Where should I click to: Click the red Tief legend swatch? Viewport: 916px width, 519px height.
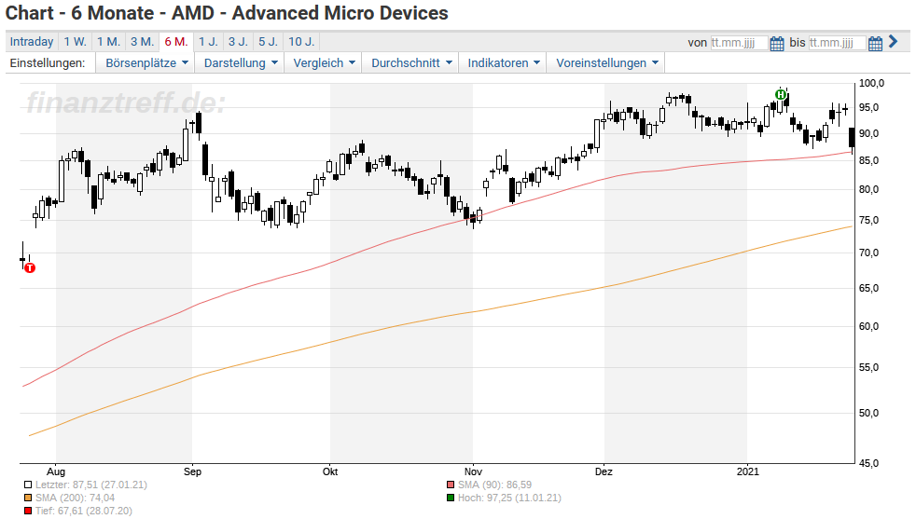[27, 511]
